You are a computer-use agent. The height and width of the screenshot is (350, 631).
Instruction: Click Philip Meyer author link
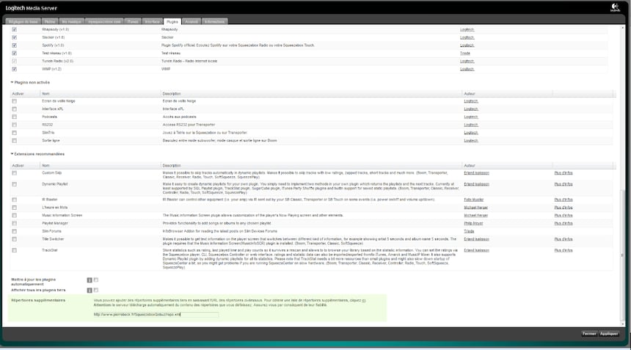473,223
